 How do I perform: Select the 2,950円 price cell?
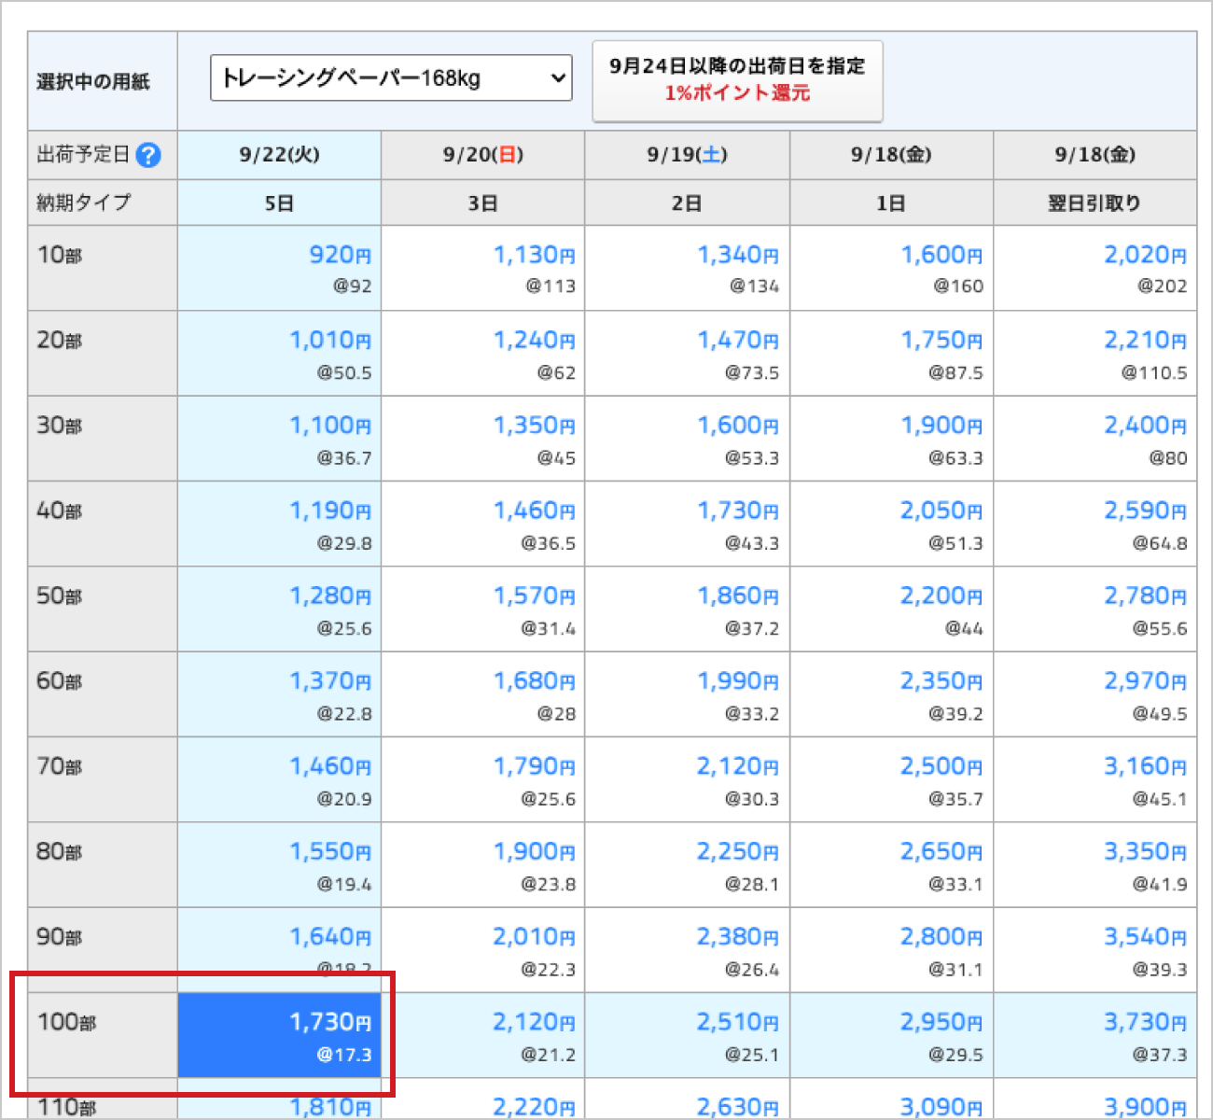(891, 1035)
